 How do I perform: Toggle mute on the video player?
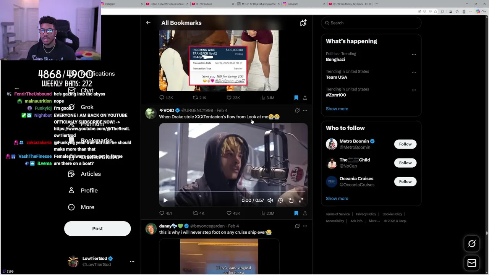270,201
